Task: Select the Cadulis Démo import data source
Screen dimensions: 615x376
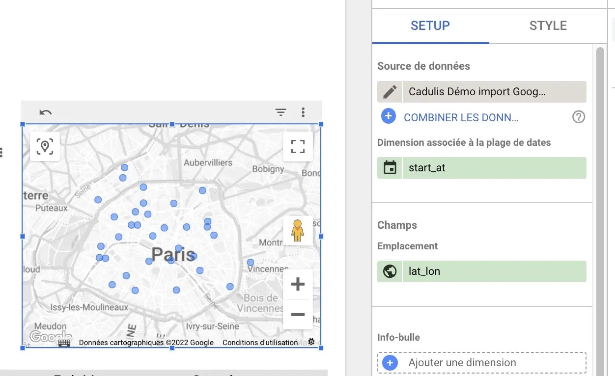Action: pyautogui.click(x=494, y=92)
